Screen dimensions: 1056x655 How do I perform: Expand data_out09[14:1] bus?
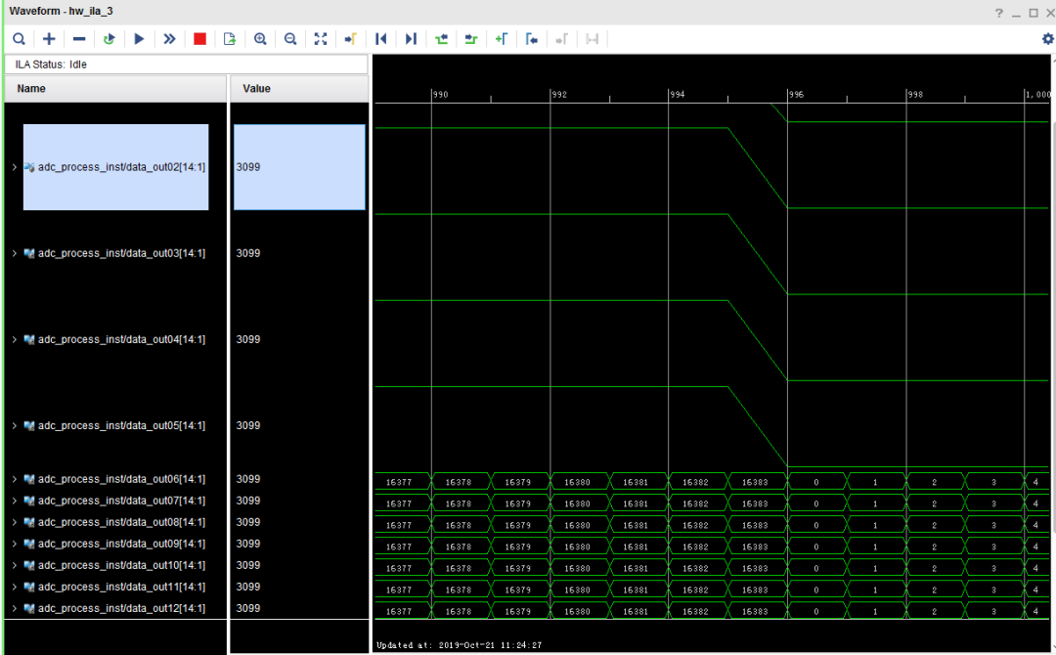[14, 544]
